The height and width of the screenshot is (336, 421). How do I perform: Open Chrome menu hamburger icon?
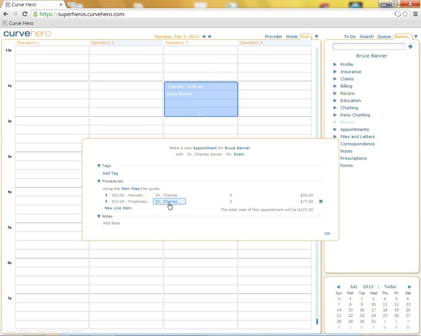415,14
